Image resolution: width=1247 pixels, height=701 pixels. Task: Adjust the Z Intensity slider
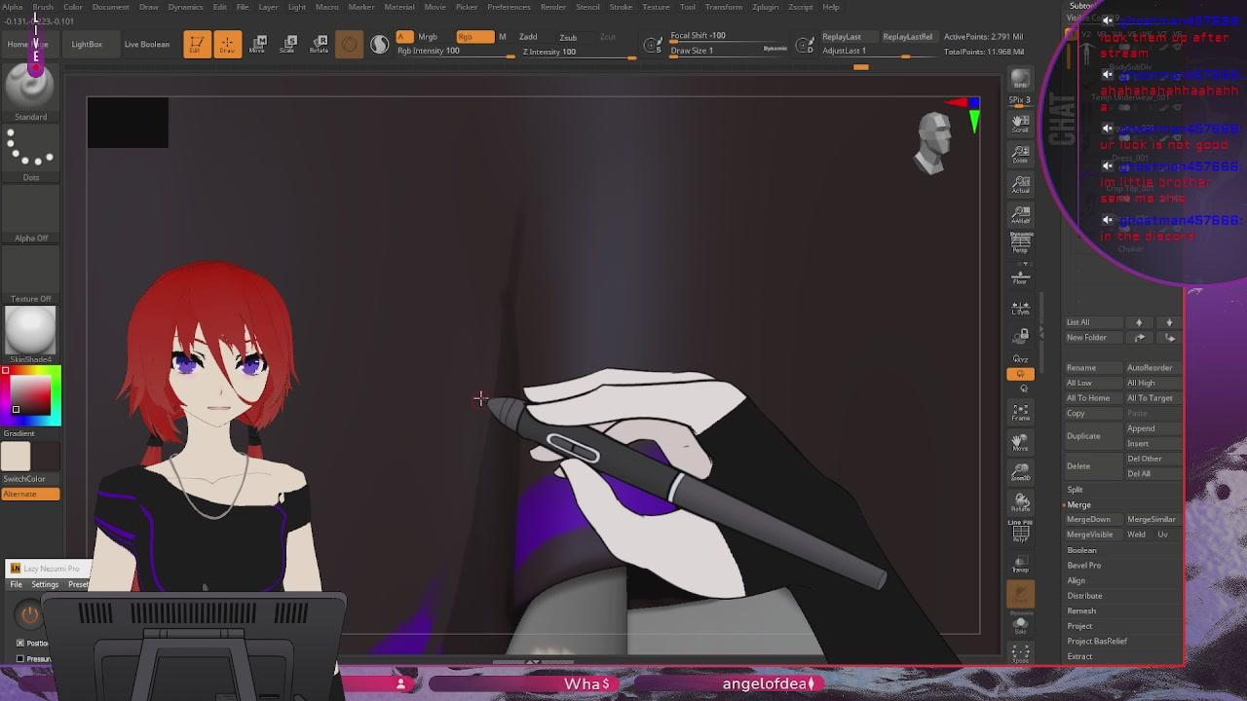click(579, 53)
